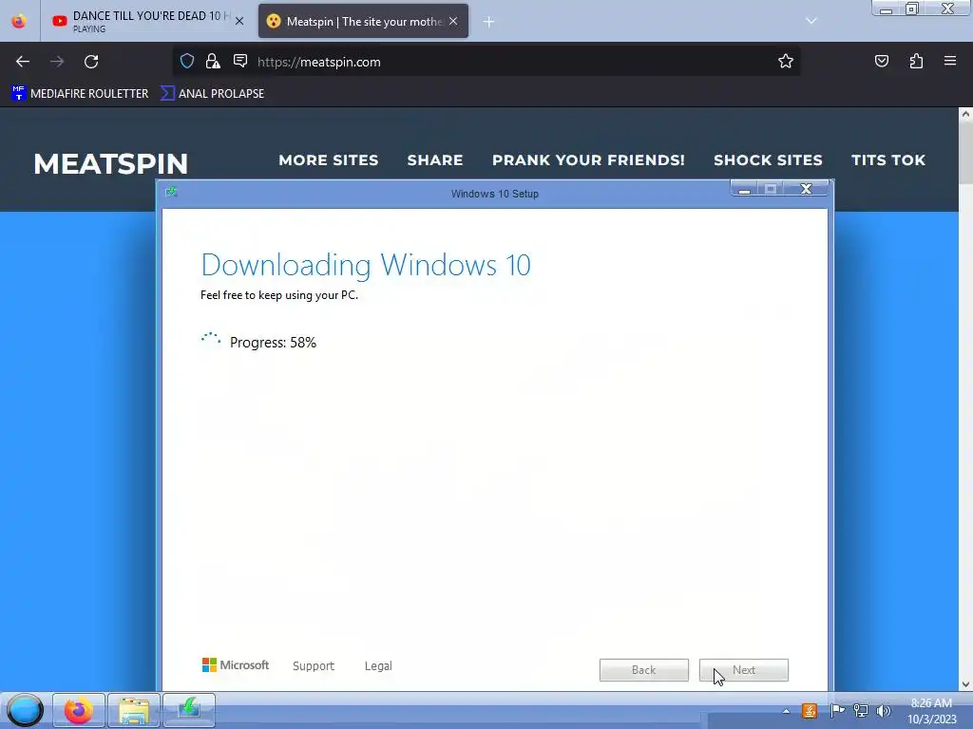This screenshot has height=729, width=973.
Task: Go back using the browser back arrow
Action: pos(23,62)
